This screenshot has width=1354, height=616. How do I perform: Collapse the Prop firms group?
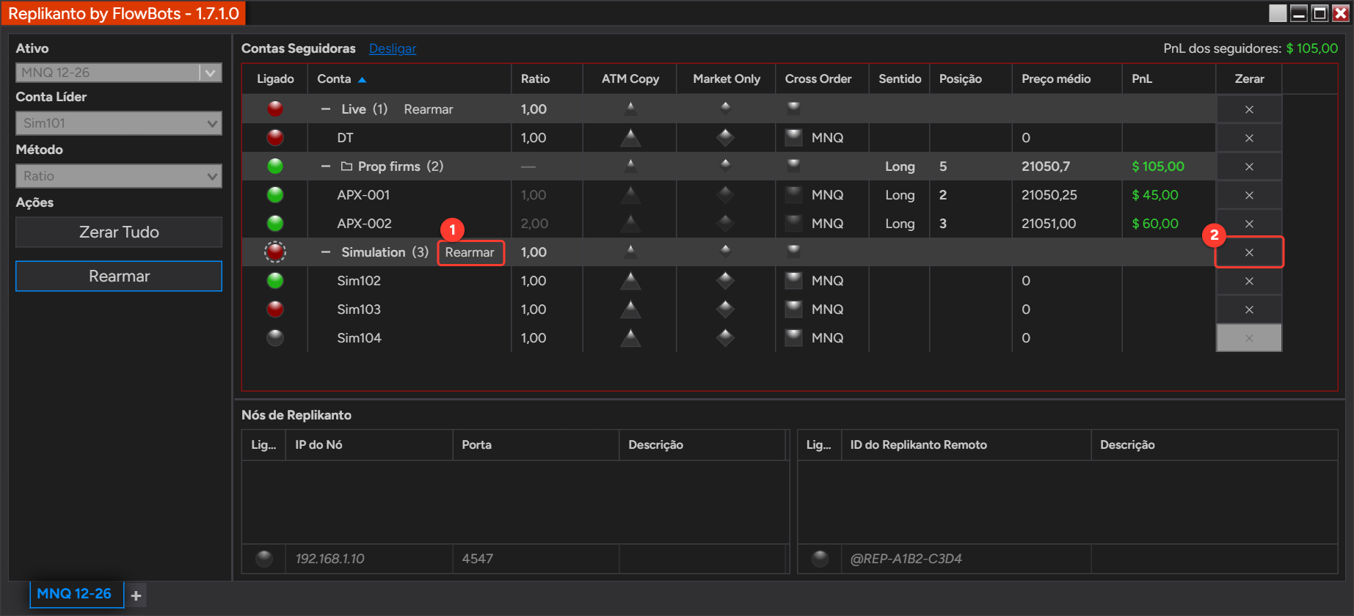pyautogui.click(x=326, y=166)
